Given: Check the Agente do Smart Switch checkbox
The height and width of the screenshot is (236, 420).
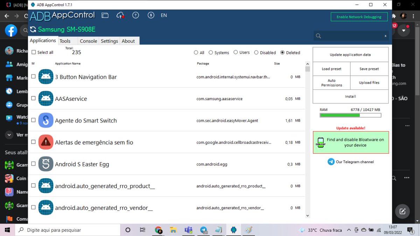Looking at the screenshot, I should (33, 120).
